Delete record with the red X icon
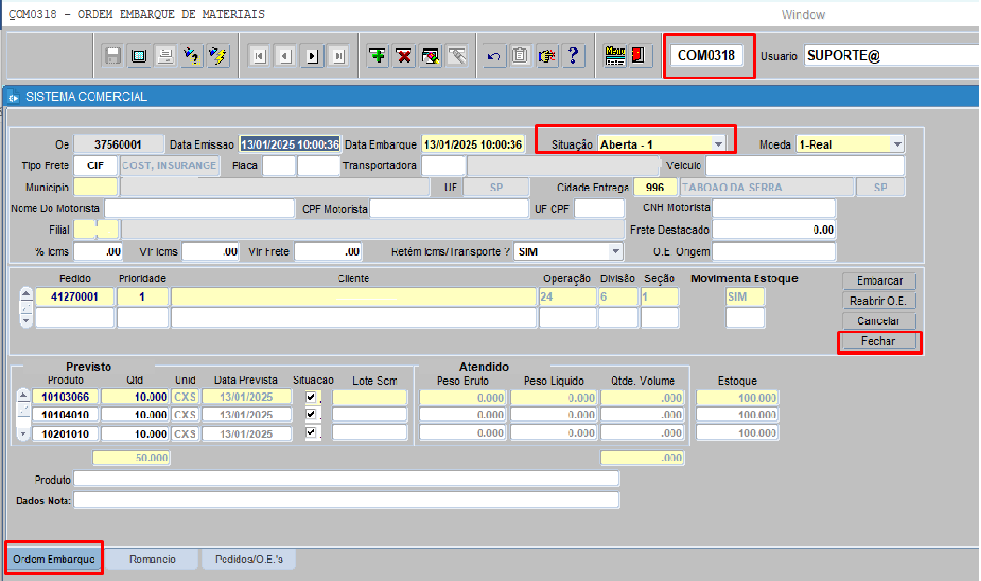Viewport: 981px width, 581px height. [x=404, y=56]
